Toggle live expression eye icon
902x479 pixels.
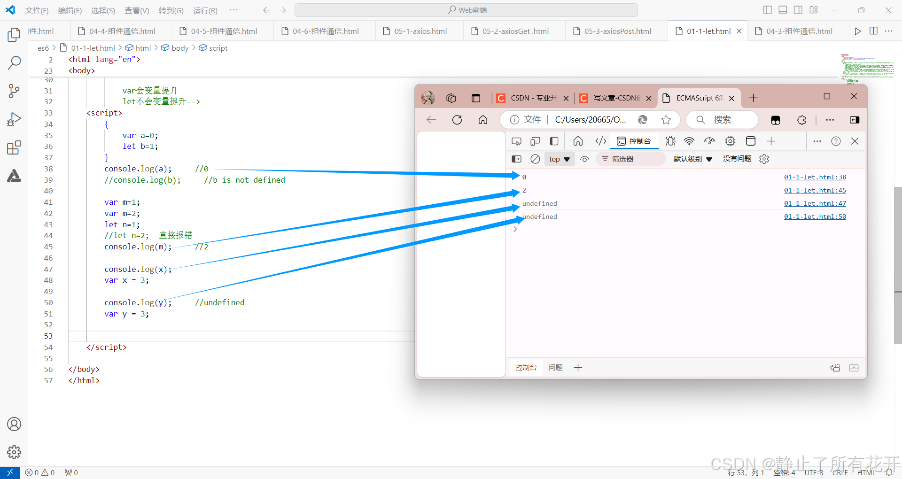point(585,159)
